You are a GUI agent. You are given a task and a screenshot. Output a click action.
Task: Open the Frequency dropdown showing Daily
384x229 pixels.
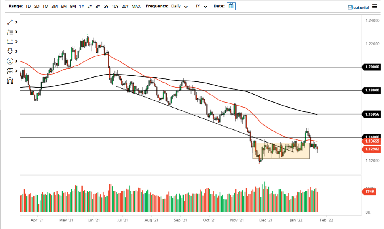tap(179, 6)
